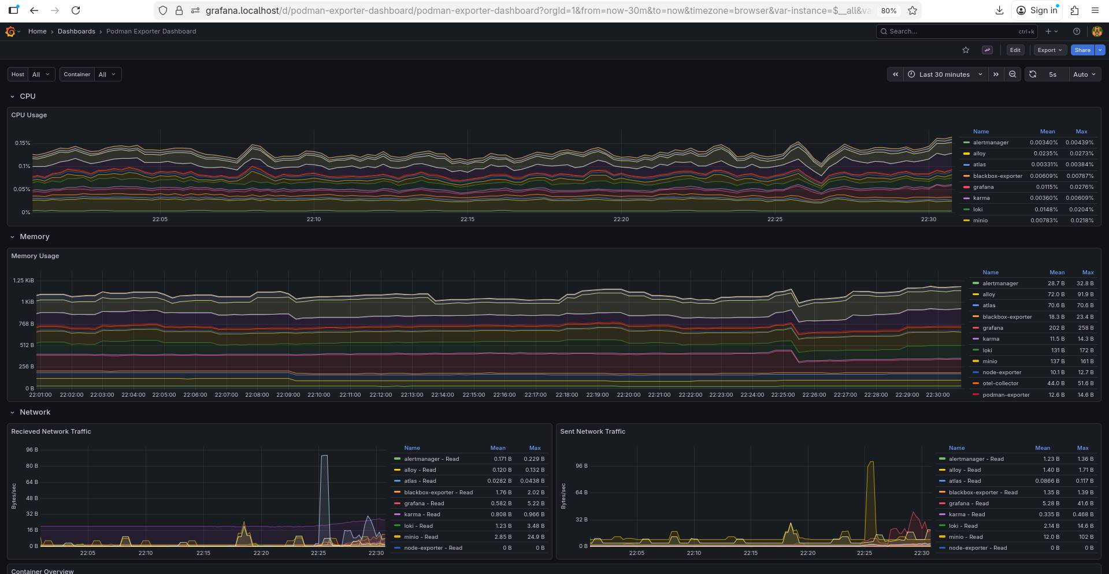Focus the Grafana Search field
Viewport: 1109px width, 574px height.
[957, 31]
